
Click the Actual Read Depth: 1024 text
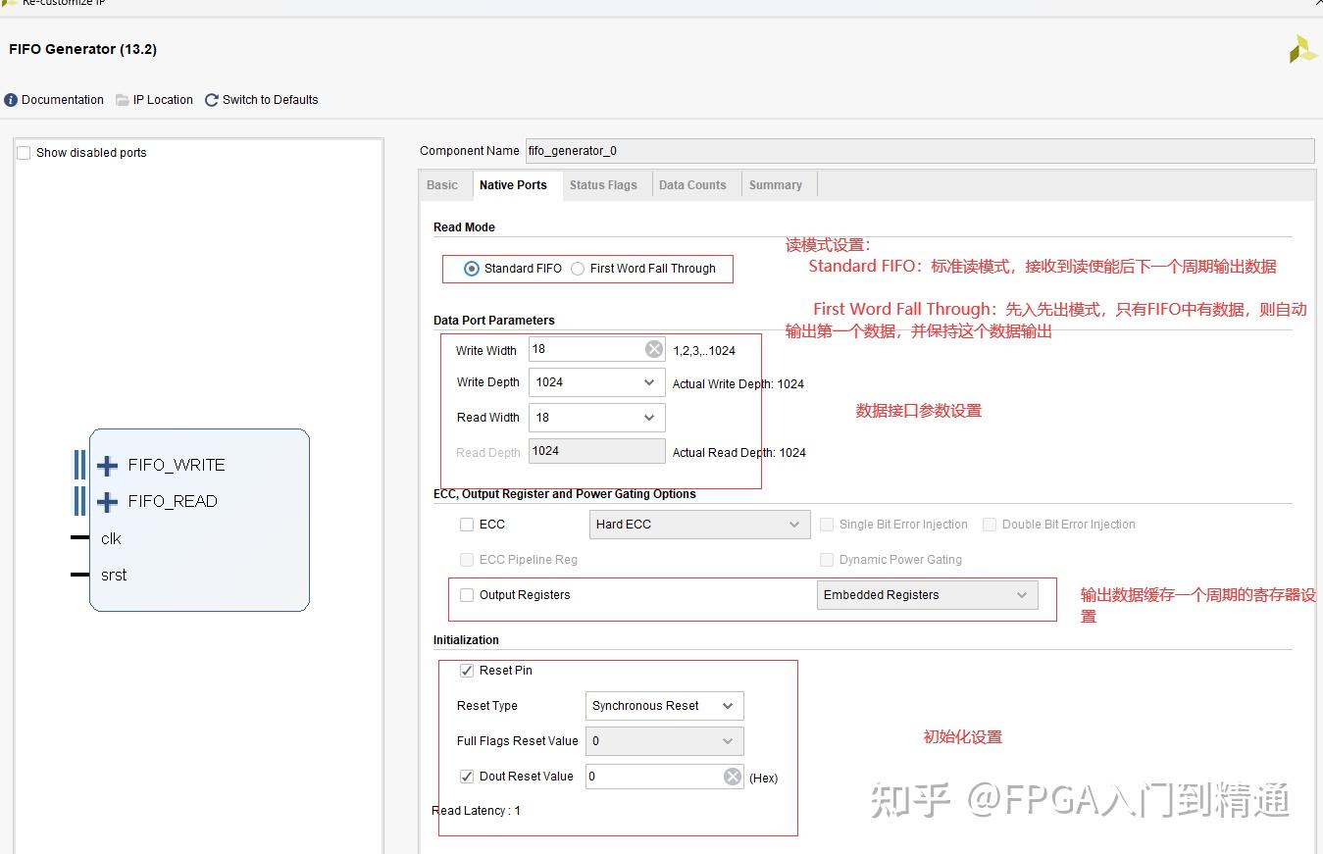[738, 453]
